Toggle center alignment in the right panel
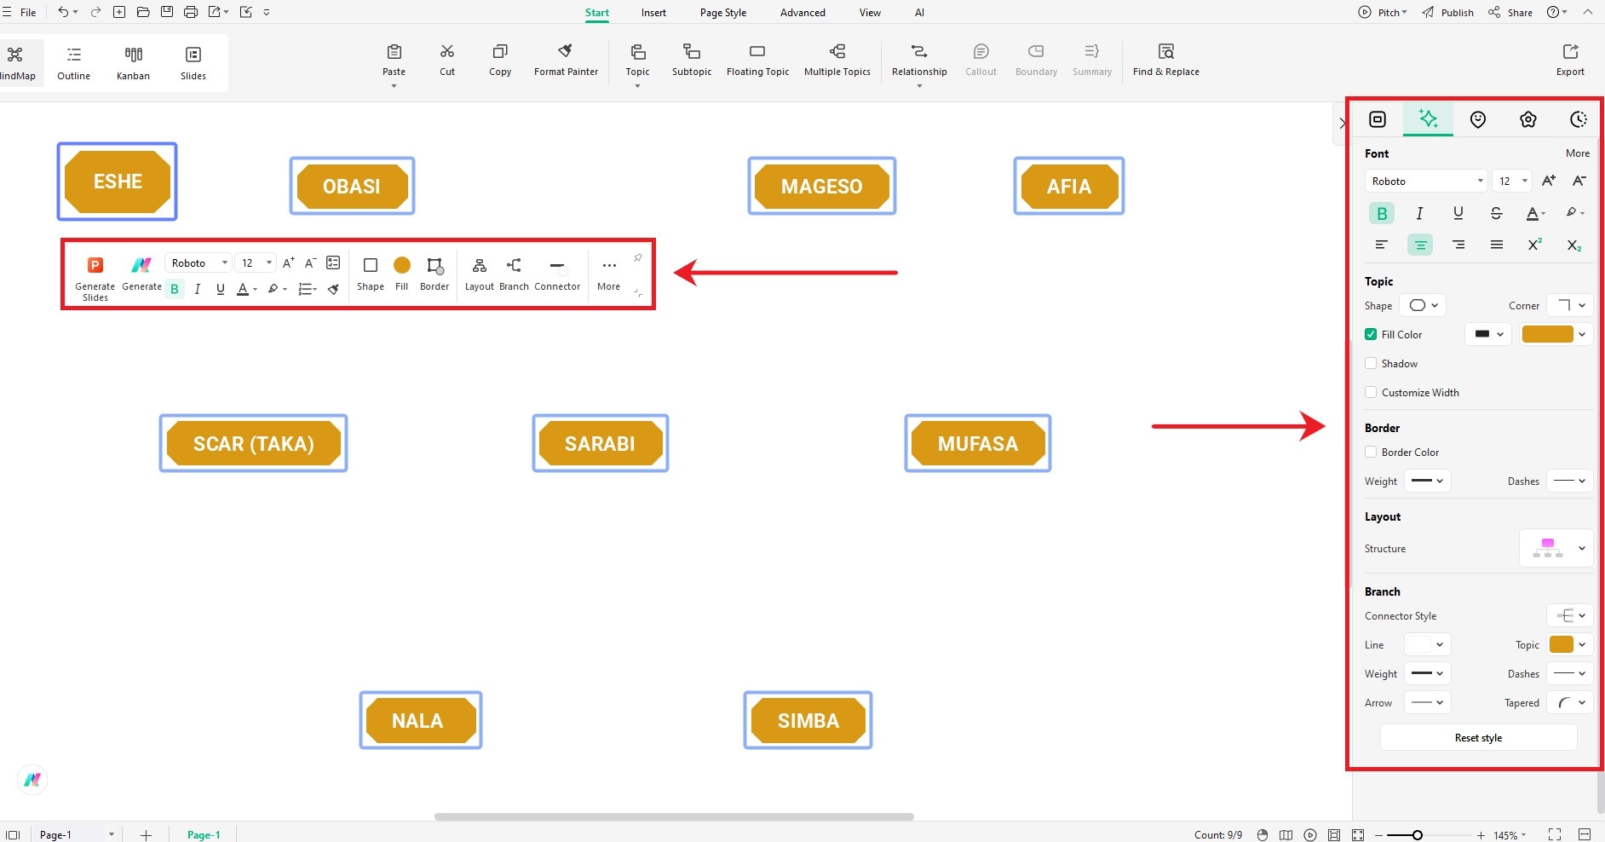The height and width of the screenshot is (842, 1605). (x=1420, y=245)
